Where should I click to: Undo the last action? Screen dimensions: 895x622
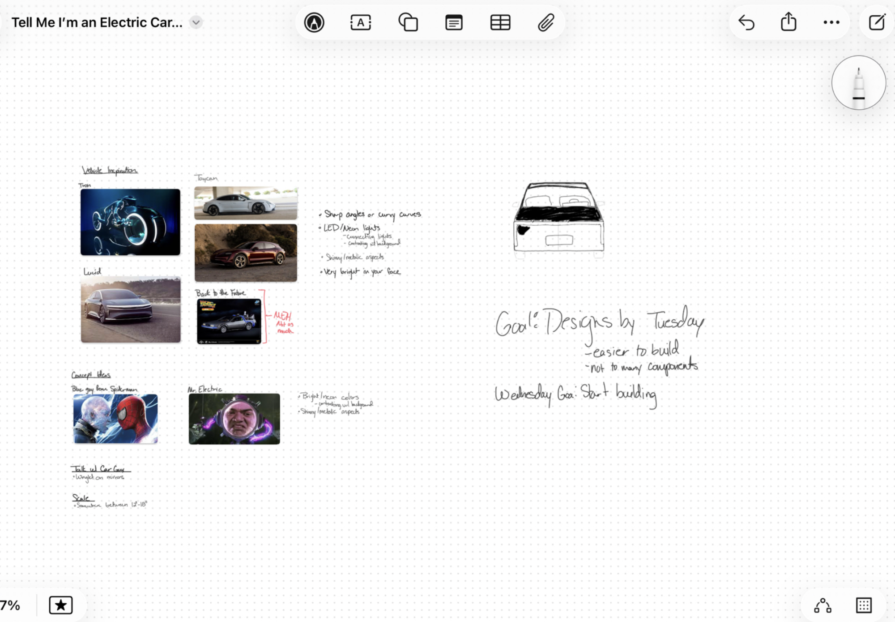[746, 22]
